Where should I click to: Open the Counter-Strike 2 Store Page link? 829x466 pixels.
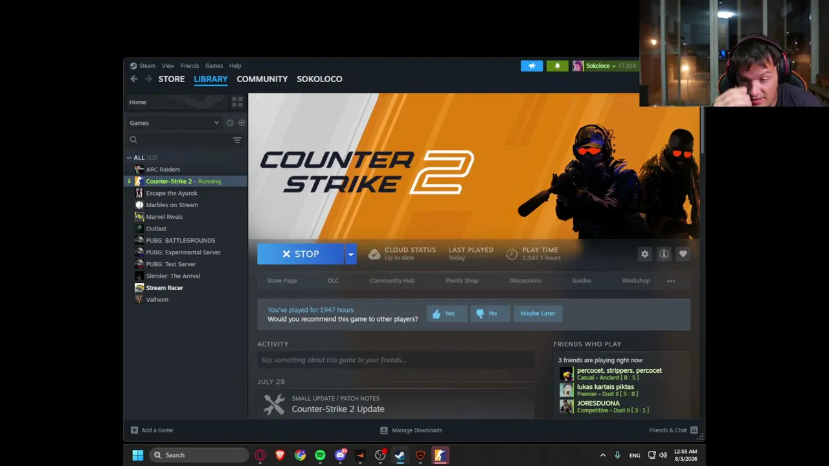point(282,281)
